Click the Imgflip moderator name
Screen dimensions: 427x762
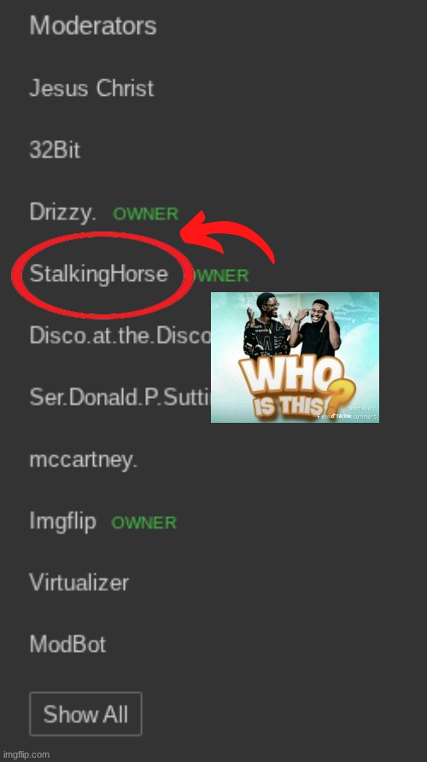pos(62,521)
